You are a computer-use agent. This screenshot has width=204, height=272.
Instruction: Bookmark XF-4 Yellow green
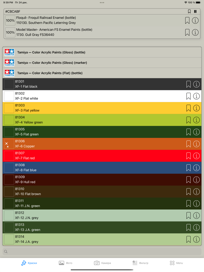tap(188, 120)
